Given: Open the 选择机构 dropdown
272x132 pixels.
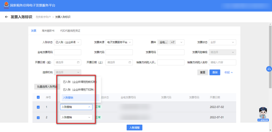Looking at the screenshot, I should [68, 72].
